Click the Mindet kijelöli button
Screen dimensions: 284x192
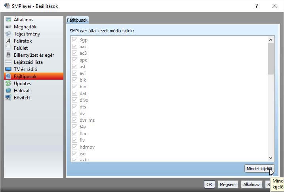pyautogui.click(x=259, y=169)
